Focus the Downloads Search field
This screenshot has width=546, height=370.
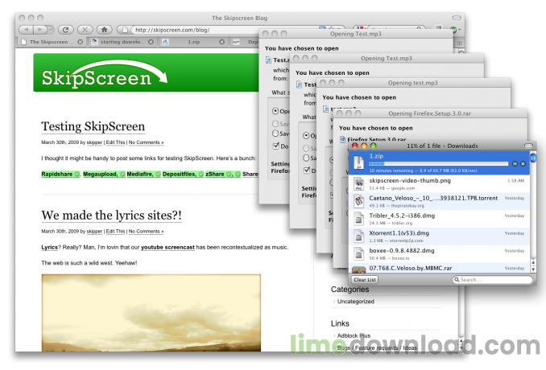pos(492,280)
